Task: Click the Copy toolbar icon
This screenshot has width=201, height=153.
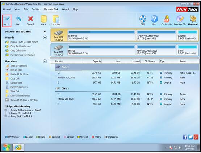Action: point(43,19)
